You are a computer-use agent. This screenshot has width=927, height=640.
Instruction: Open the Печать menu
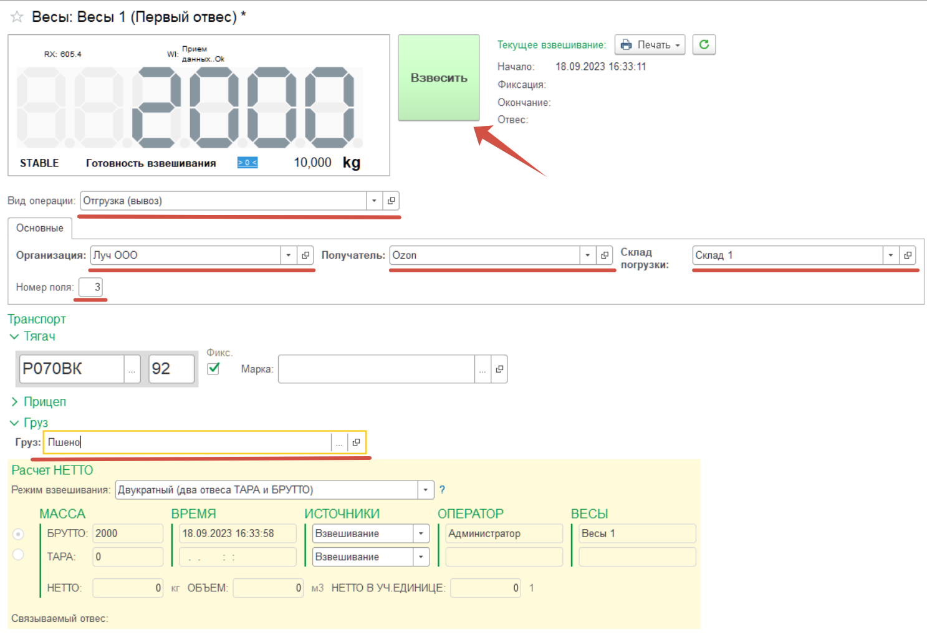point(650,45)
